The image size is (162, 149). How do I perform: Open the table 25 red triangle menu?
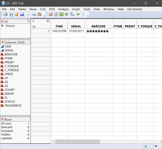[x=2, y=22]
